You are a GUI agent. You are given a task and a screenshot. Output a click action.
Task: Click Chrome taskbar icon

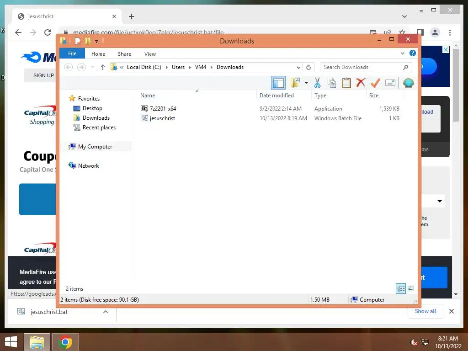65,342
